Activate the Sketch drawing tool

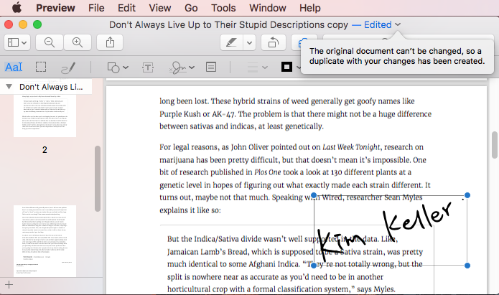[67, 67]
